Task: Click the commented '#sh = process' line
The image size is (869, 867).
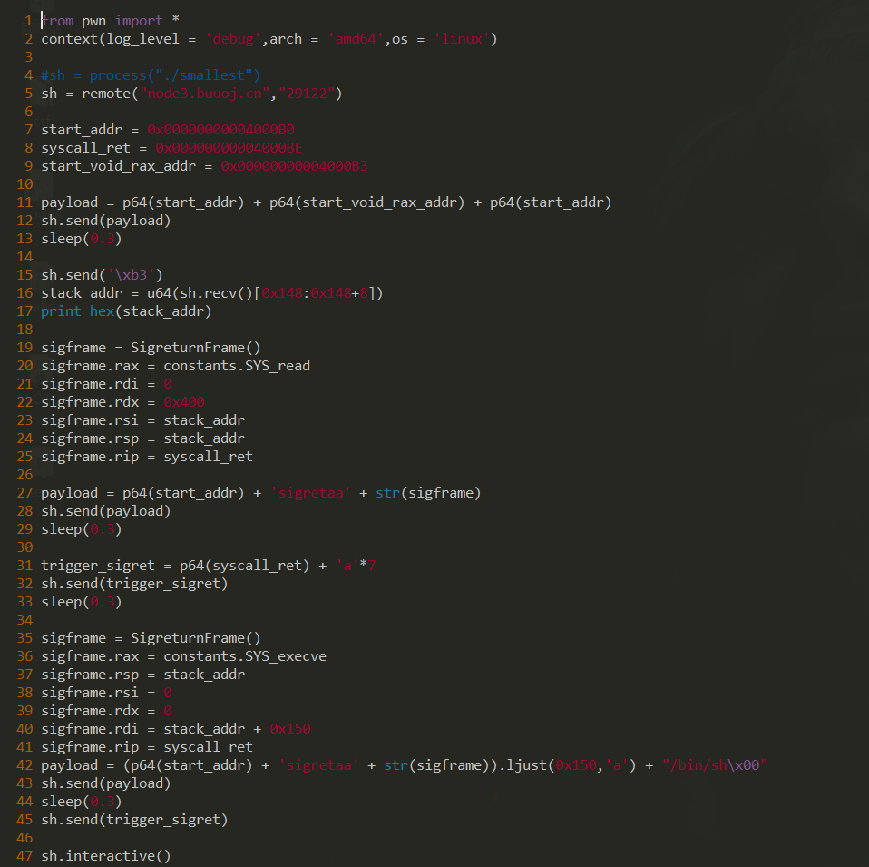Action: point(151,74)
